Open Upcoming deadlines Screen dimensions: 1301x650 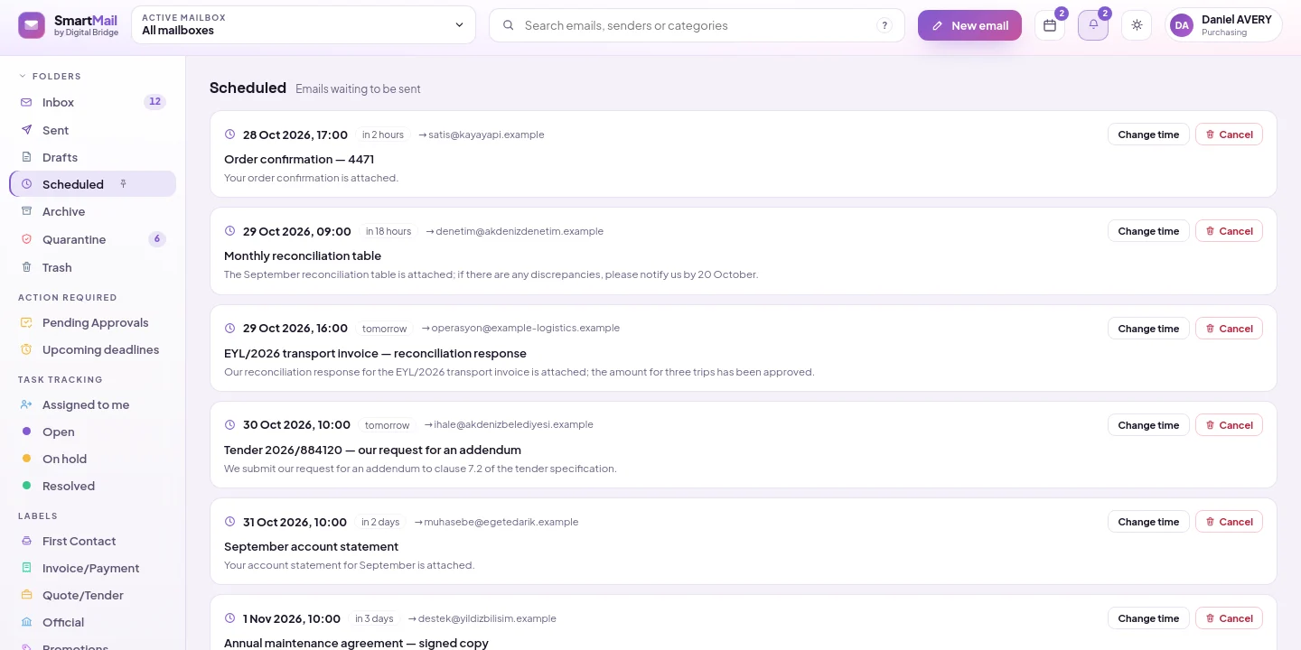[93, 349]
